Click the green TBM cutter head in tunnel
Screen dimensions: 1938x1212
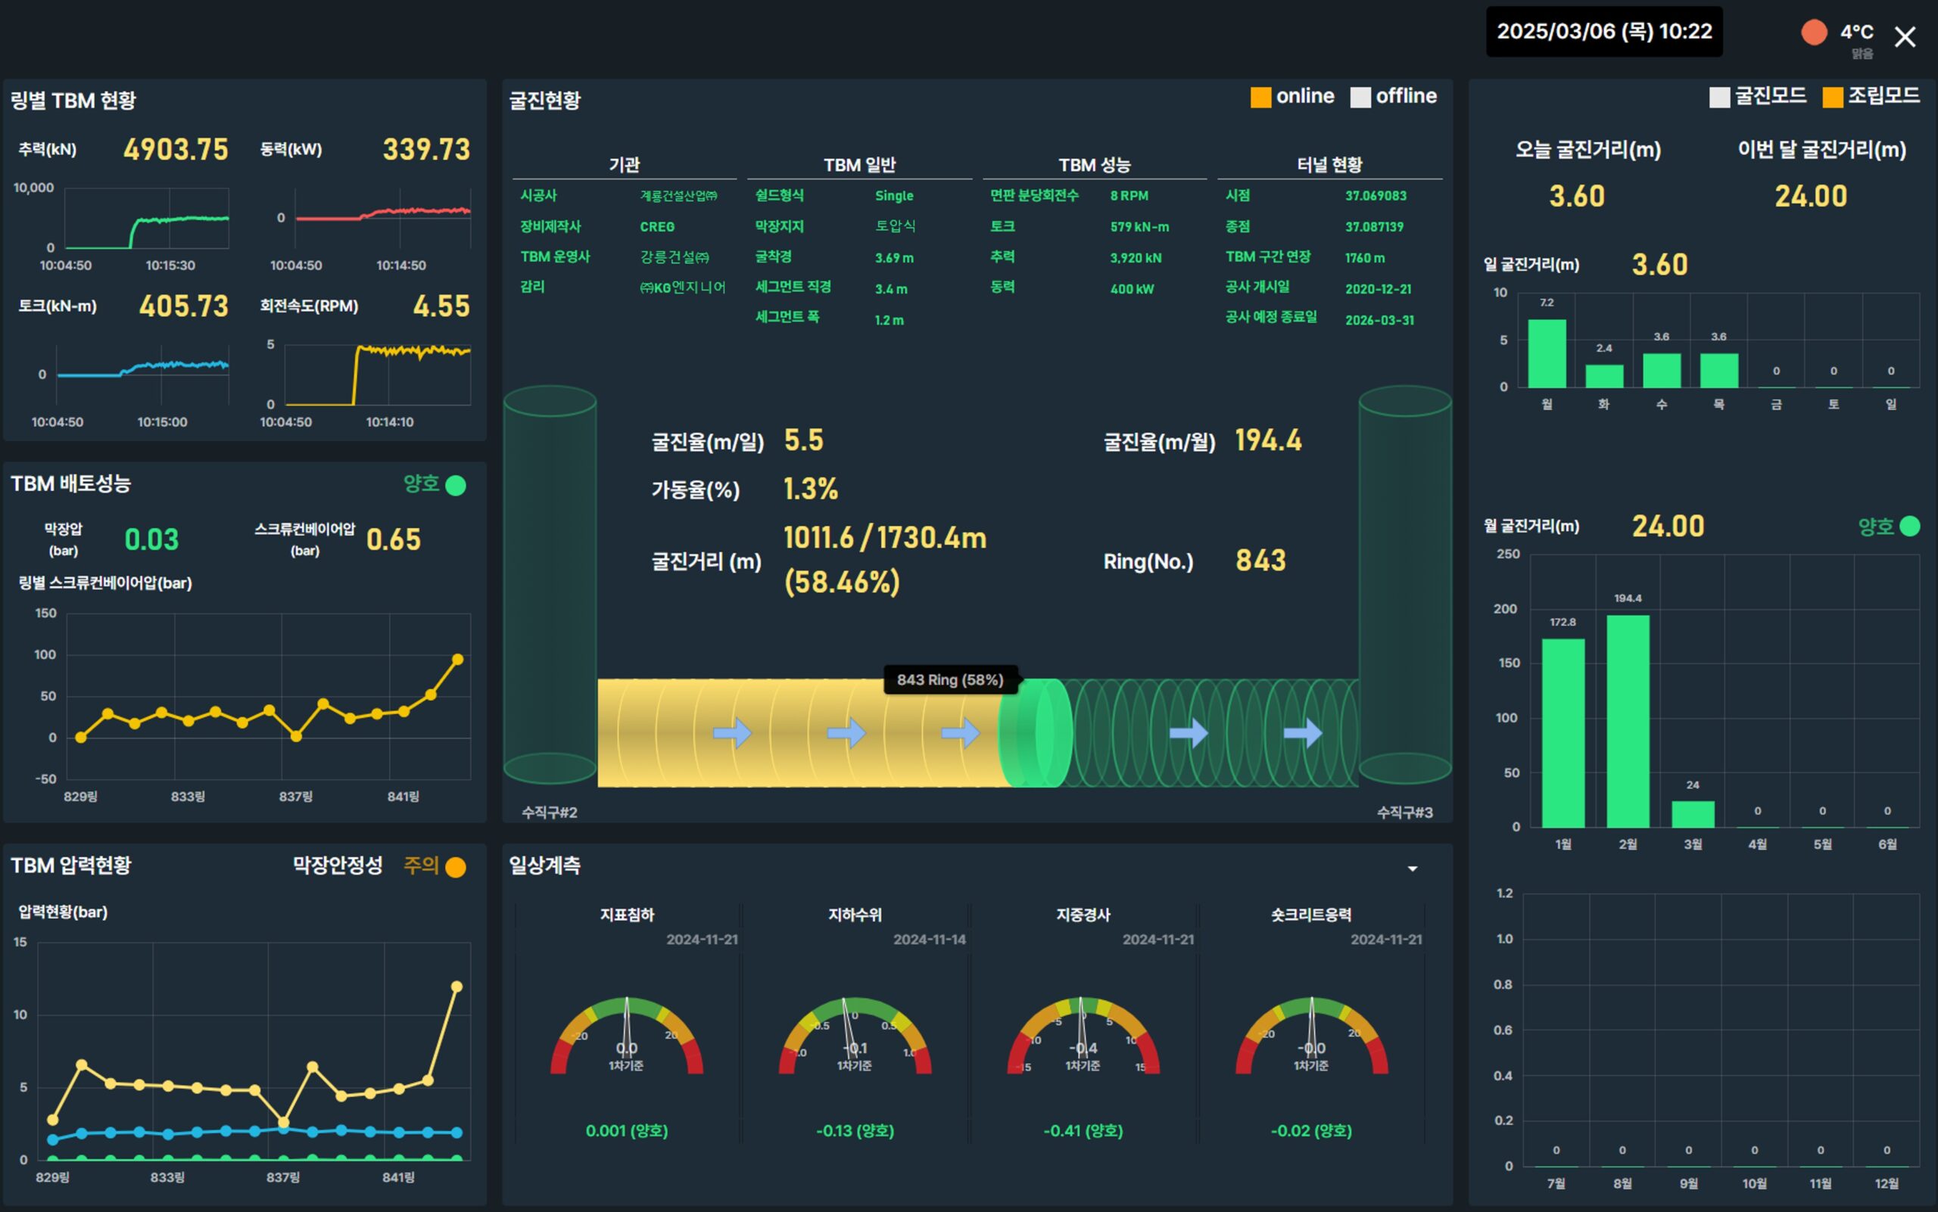(x=1035, y=732)
